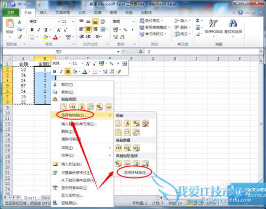Image resolution: width=266 pixels, height=209 pixels.
Task: Toggle Bold on mini toolbar
Action: (x=54, y=71)
